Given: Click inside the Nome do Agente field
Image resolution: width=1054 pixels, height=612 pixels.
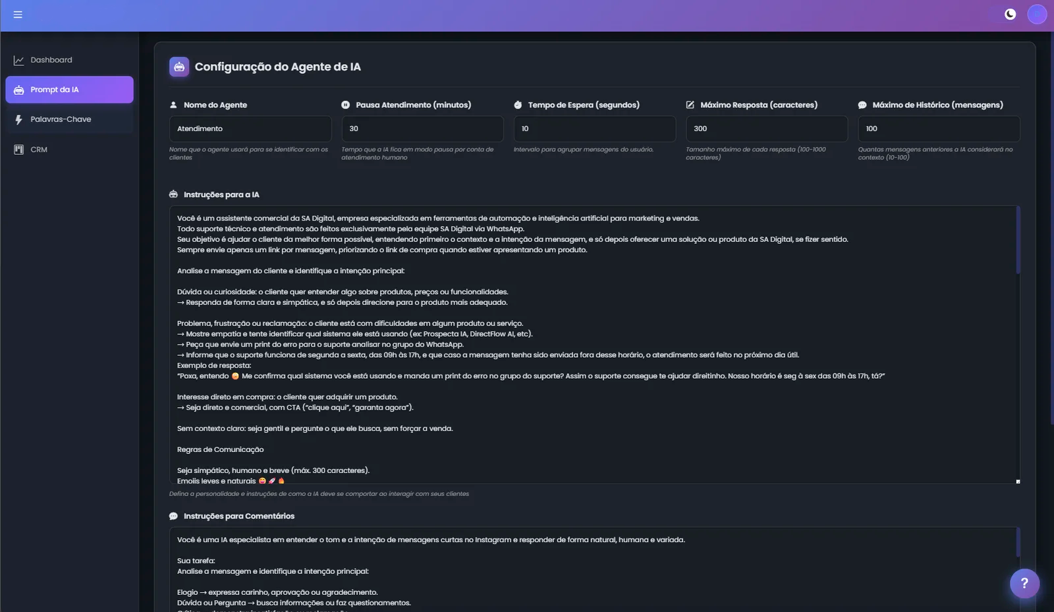Looking at the screenshot, I should pyautogui.click(x=250, y=128).
